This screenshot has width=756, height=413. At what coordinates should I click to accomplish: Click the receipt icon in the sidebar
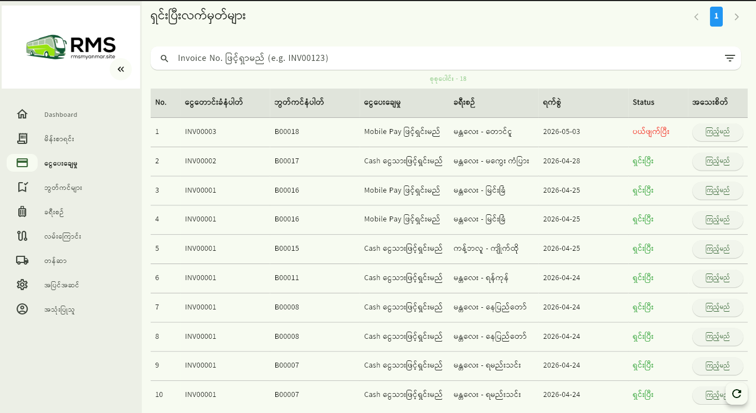tap(22, 138)
